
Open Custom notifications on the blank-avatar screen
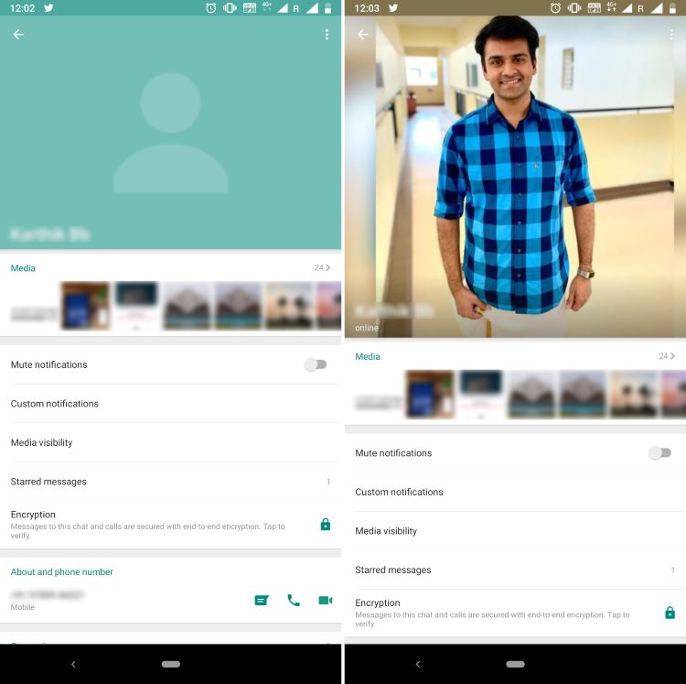tap(55, 404)
